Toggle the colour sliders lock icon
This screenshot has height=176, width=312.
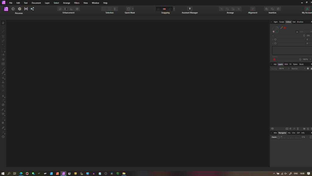click(x=297, y=32)
